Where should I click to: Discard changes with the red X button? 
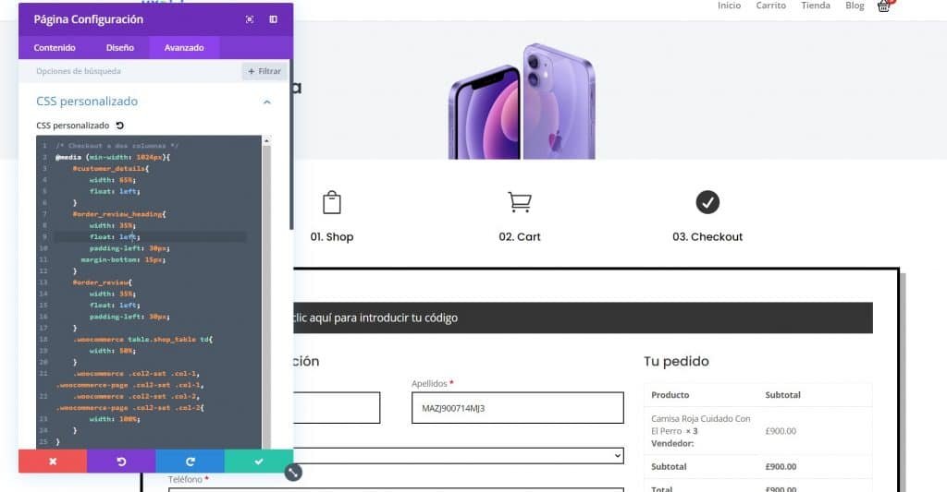pyautogui.click(x=53, y=462)
